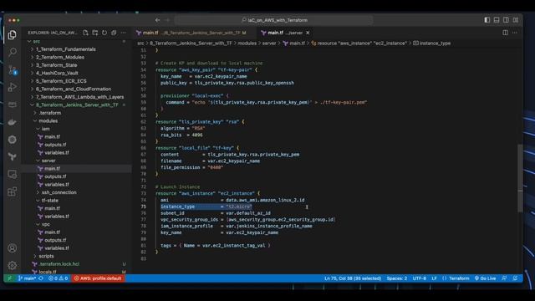Screen dimensions: 535x301
Task: Expand the 6_Terraform_and_CloudFormation folder
Action: point(74,89)
